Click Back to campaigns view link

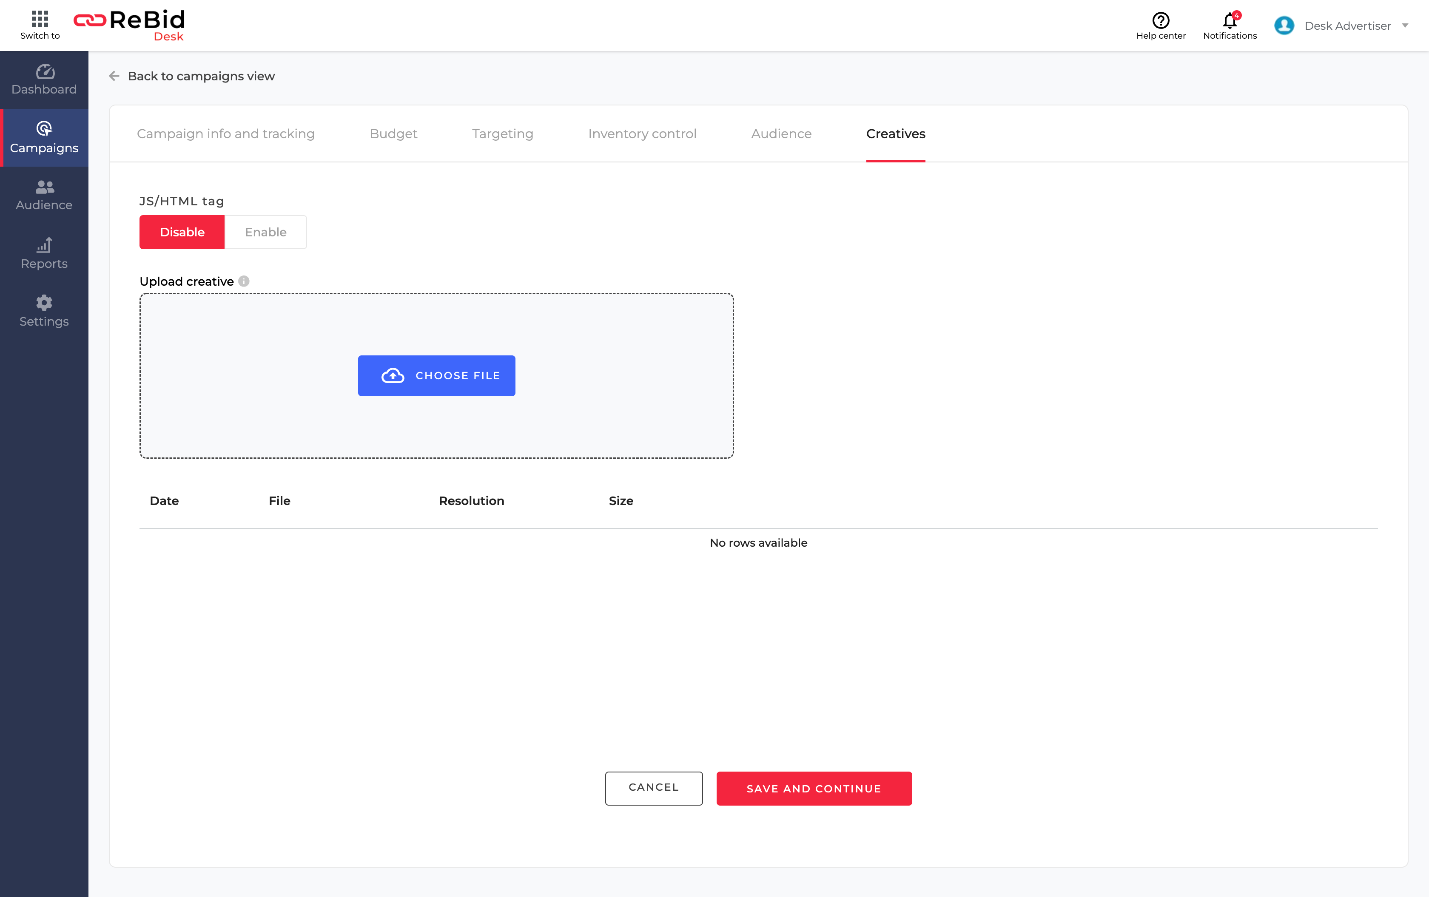point(201,76)
